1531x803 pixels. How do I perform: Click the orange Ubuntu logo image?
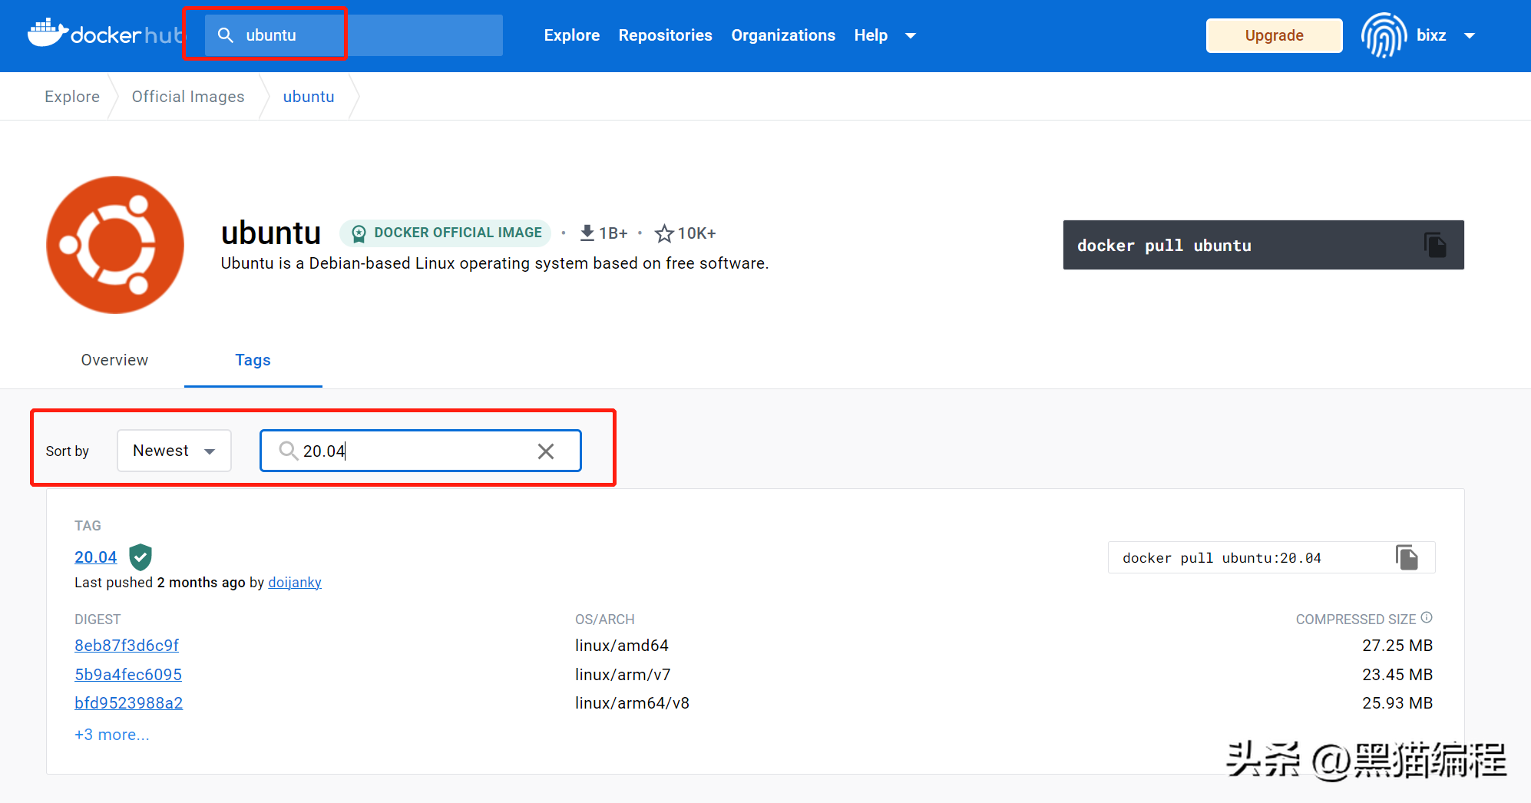point(115,245)
